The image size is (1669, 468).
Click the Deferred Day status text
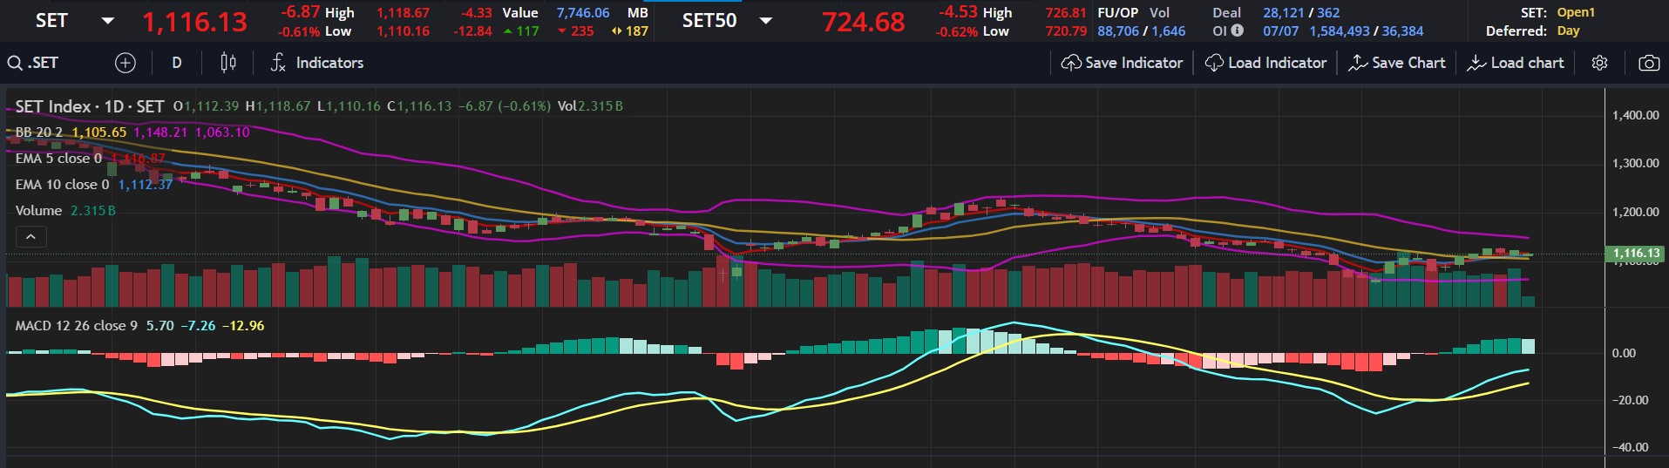pos(1568,31)
